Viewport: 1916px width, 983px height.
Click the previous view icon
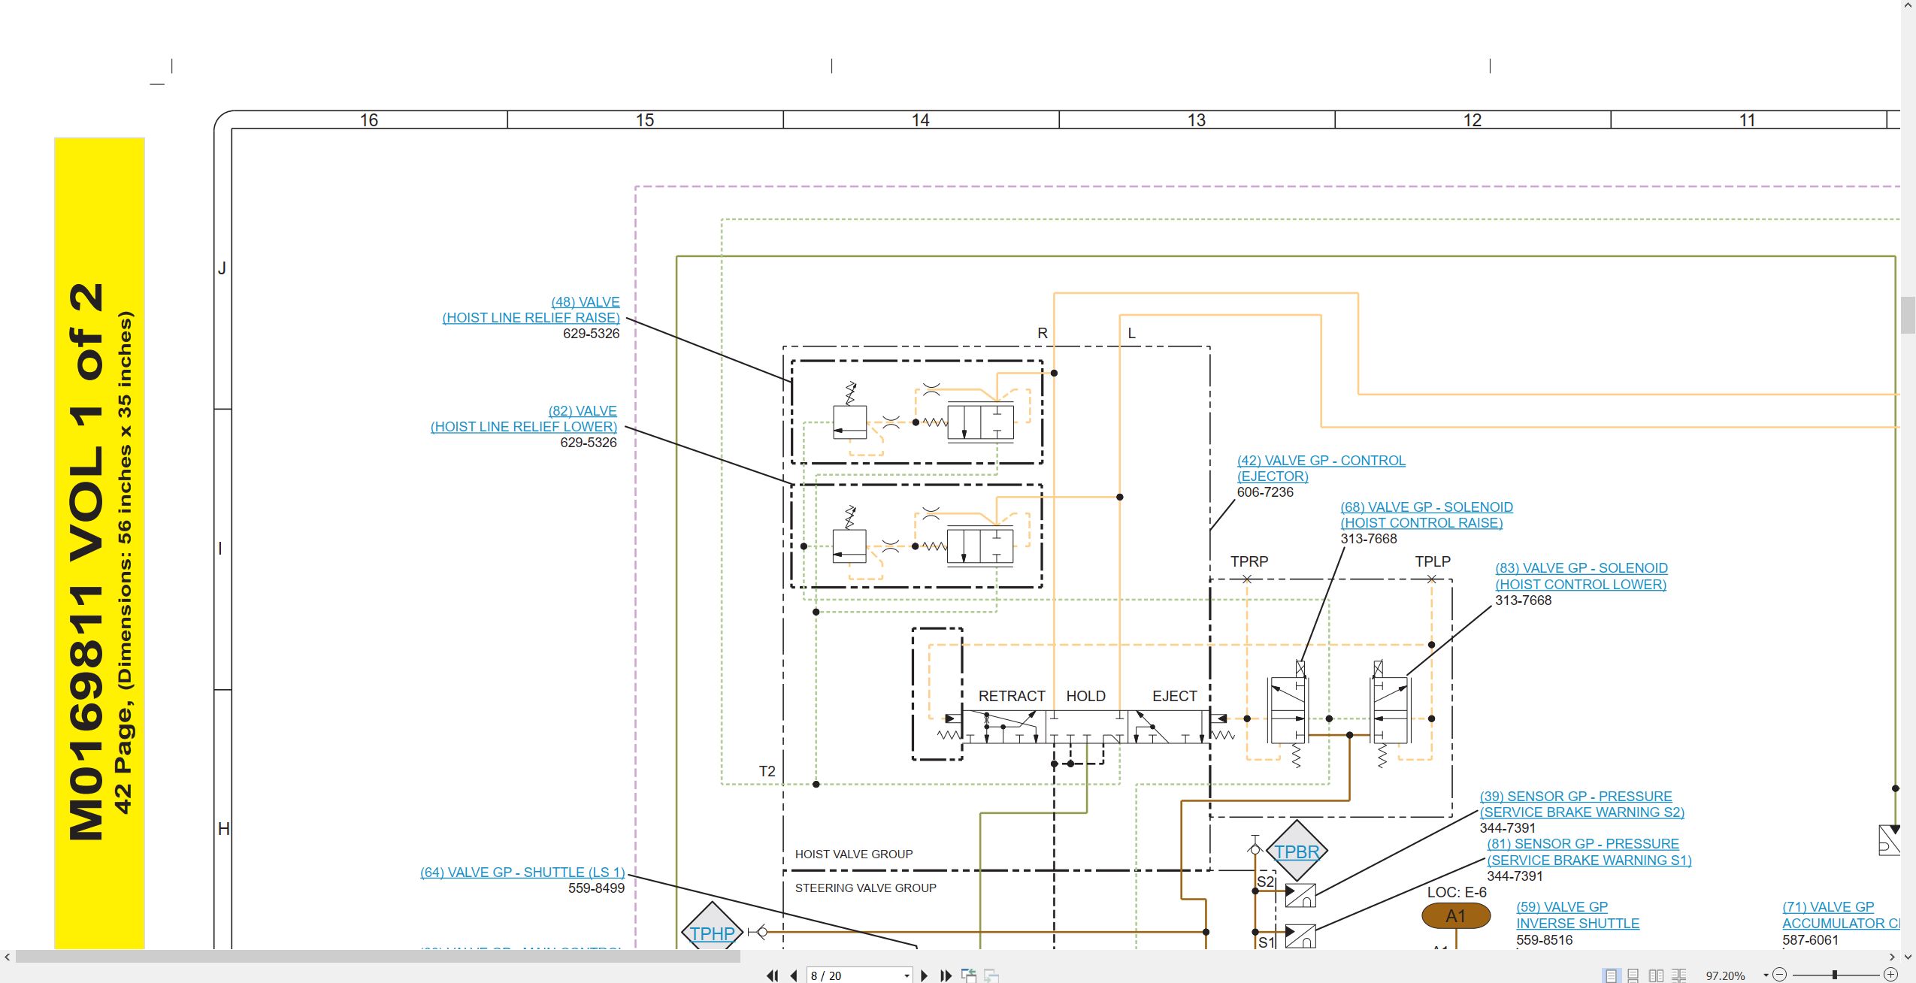(969, 975)
